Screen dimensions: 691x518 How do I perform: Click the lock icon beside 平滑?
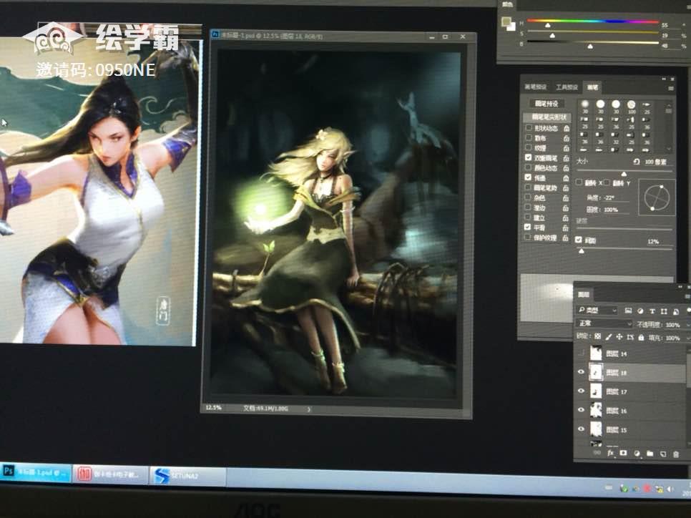pos(565,228)
